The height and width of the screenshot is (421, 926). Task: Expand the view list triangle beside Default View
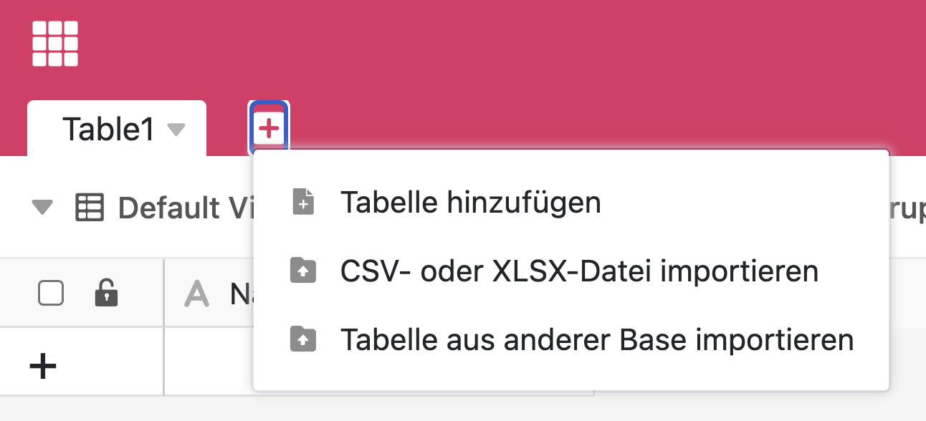43,208
